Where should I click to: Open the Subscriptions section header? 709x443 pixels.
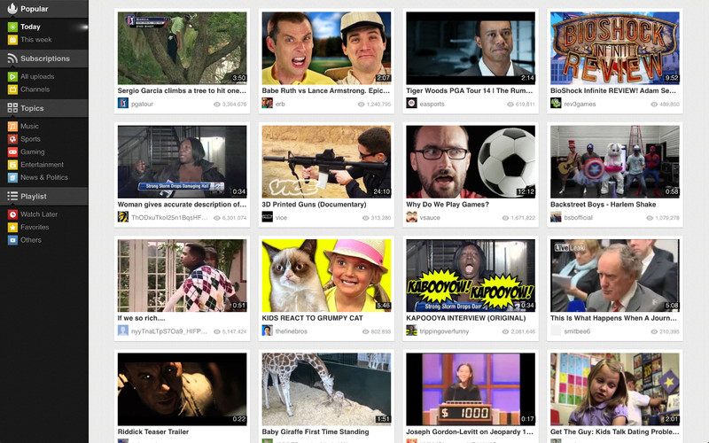coord(44,58)
